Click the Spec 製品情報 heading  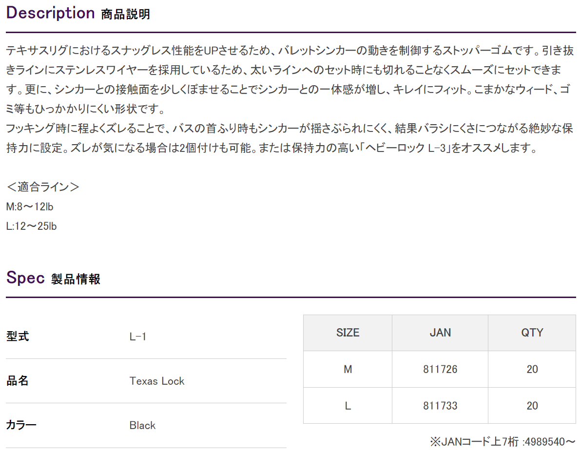[53, 278]
